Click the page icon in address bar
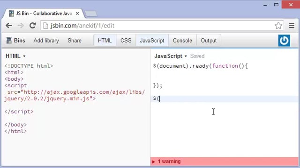The image size is (300, 168). point(45,26)
